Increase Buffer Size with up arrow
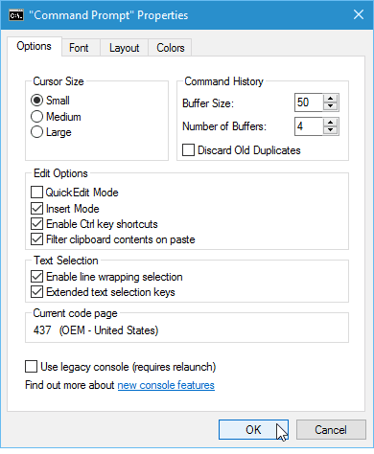Screen dimensions: 374x454 coord(330,99)
